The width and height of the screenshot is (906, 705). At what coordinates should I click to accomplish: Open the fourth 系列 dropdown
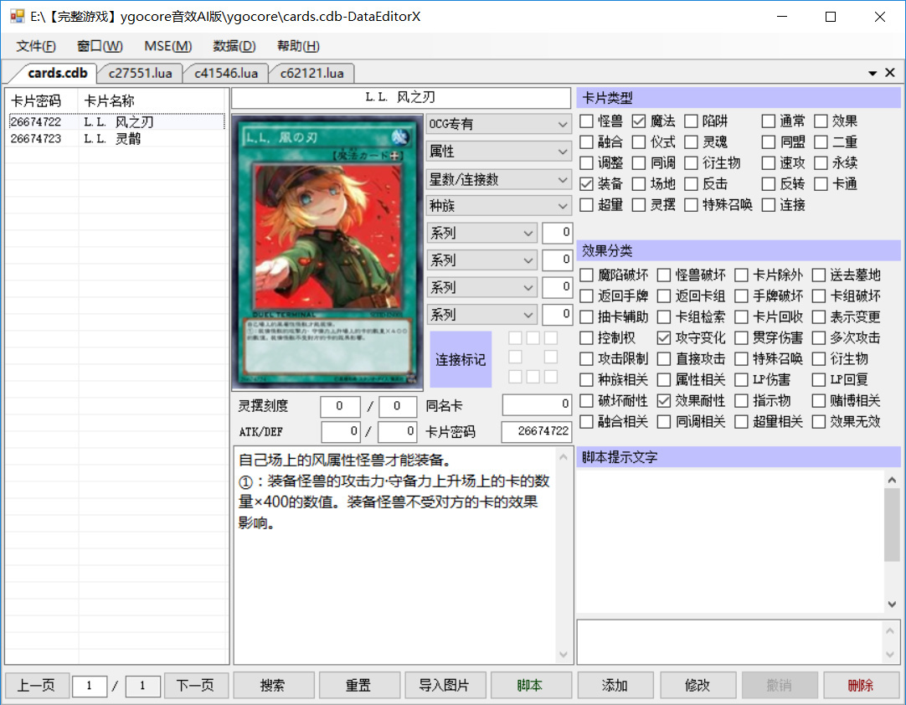coord(482,314)
